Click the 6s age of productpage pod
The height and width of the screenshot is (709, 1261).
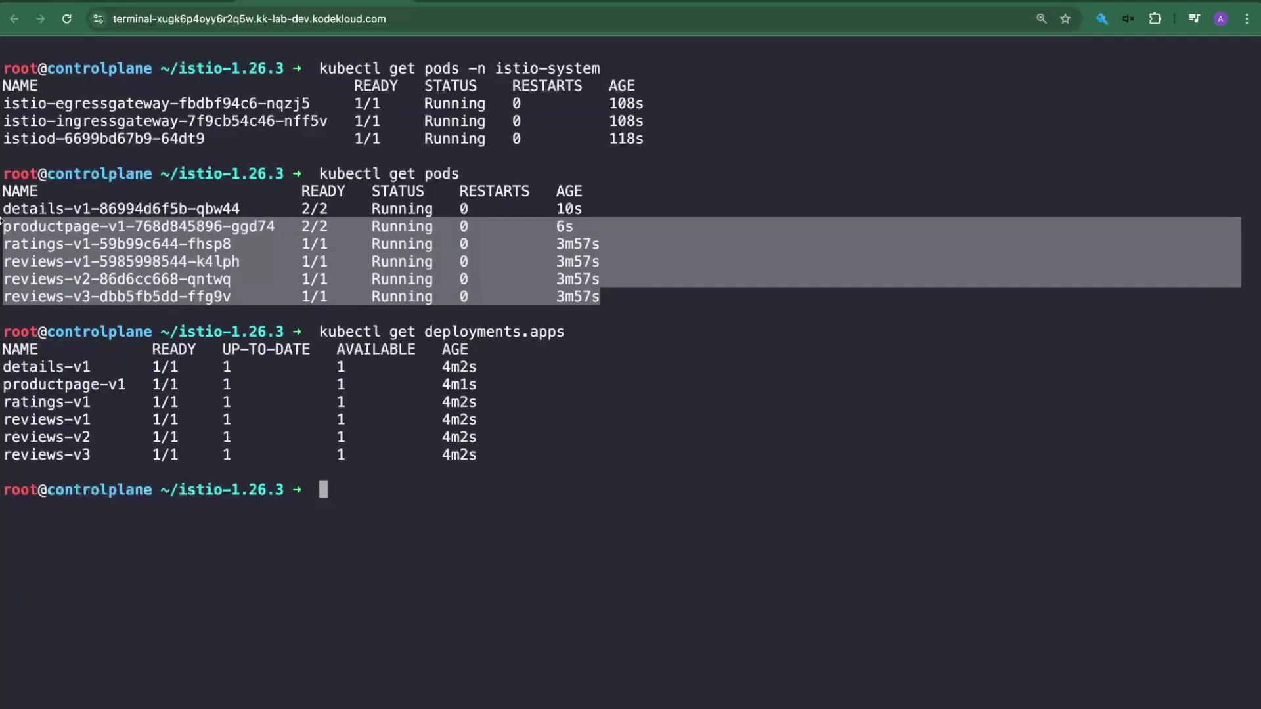(x=564, y=226)
